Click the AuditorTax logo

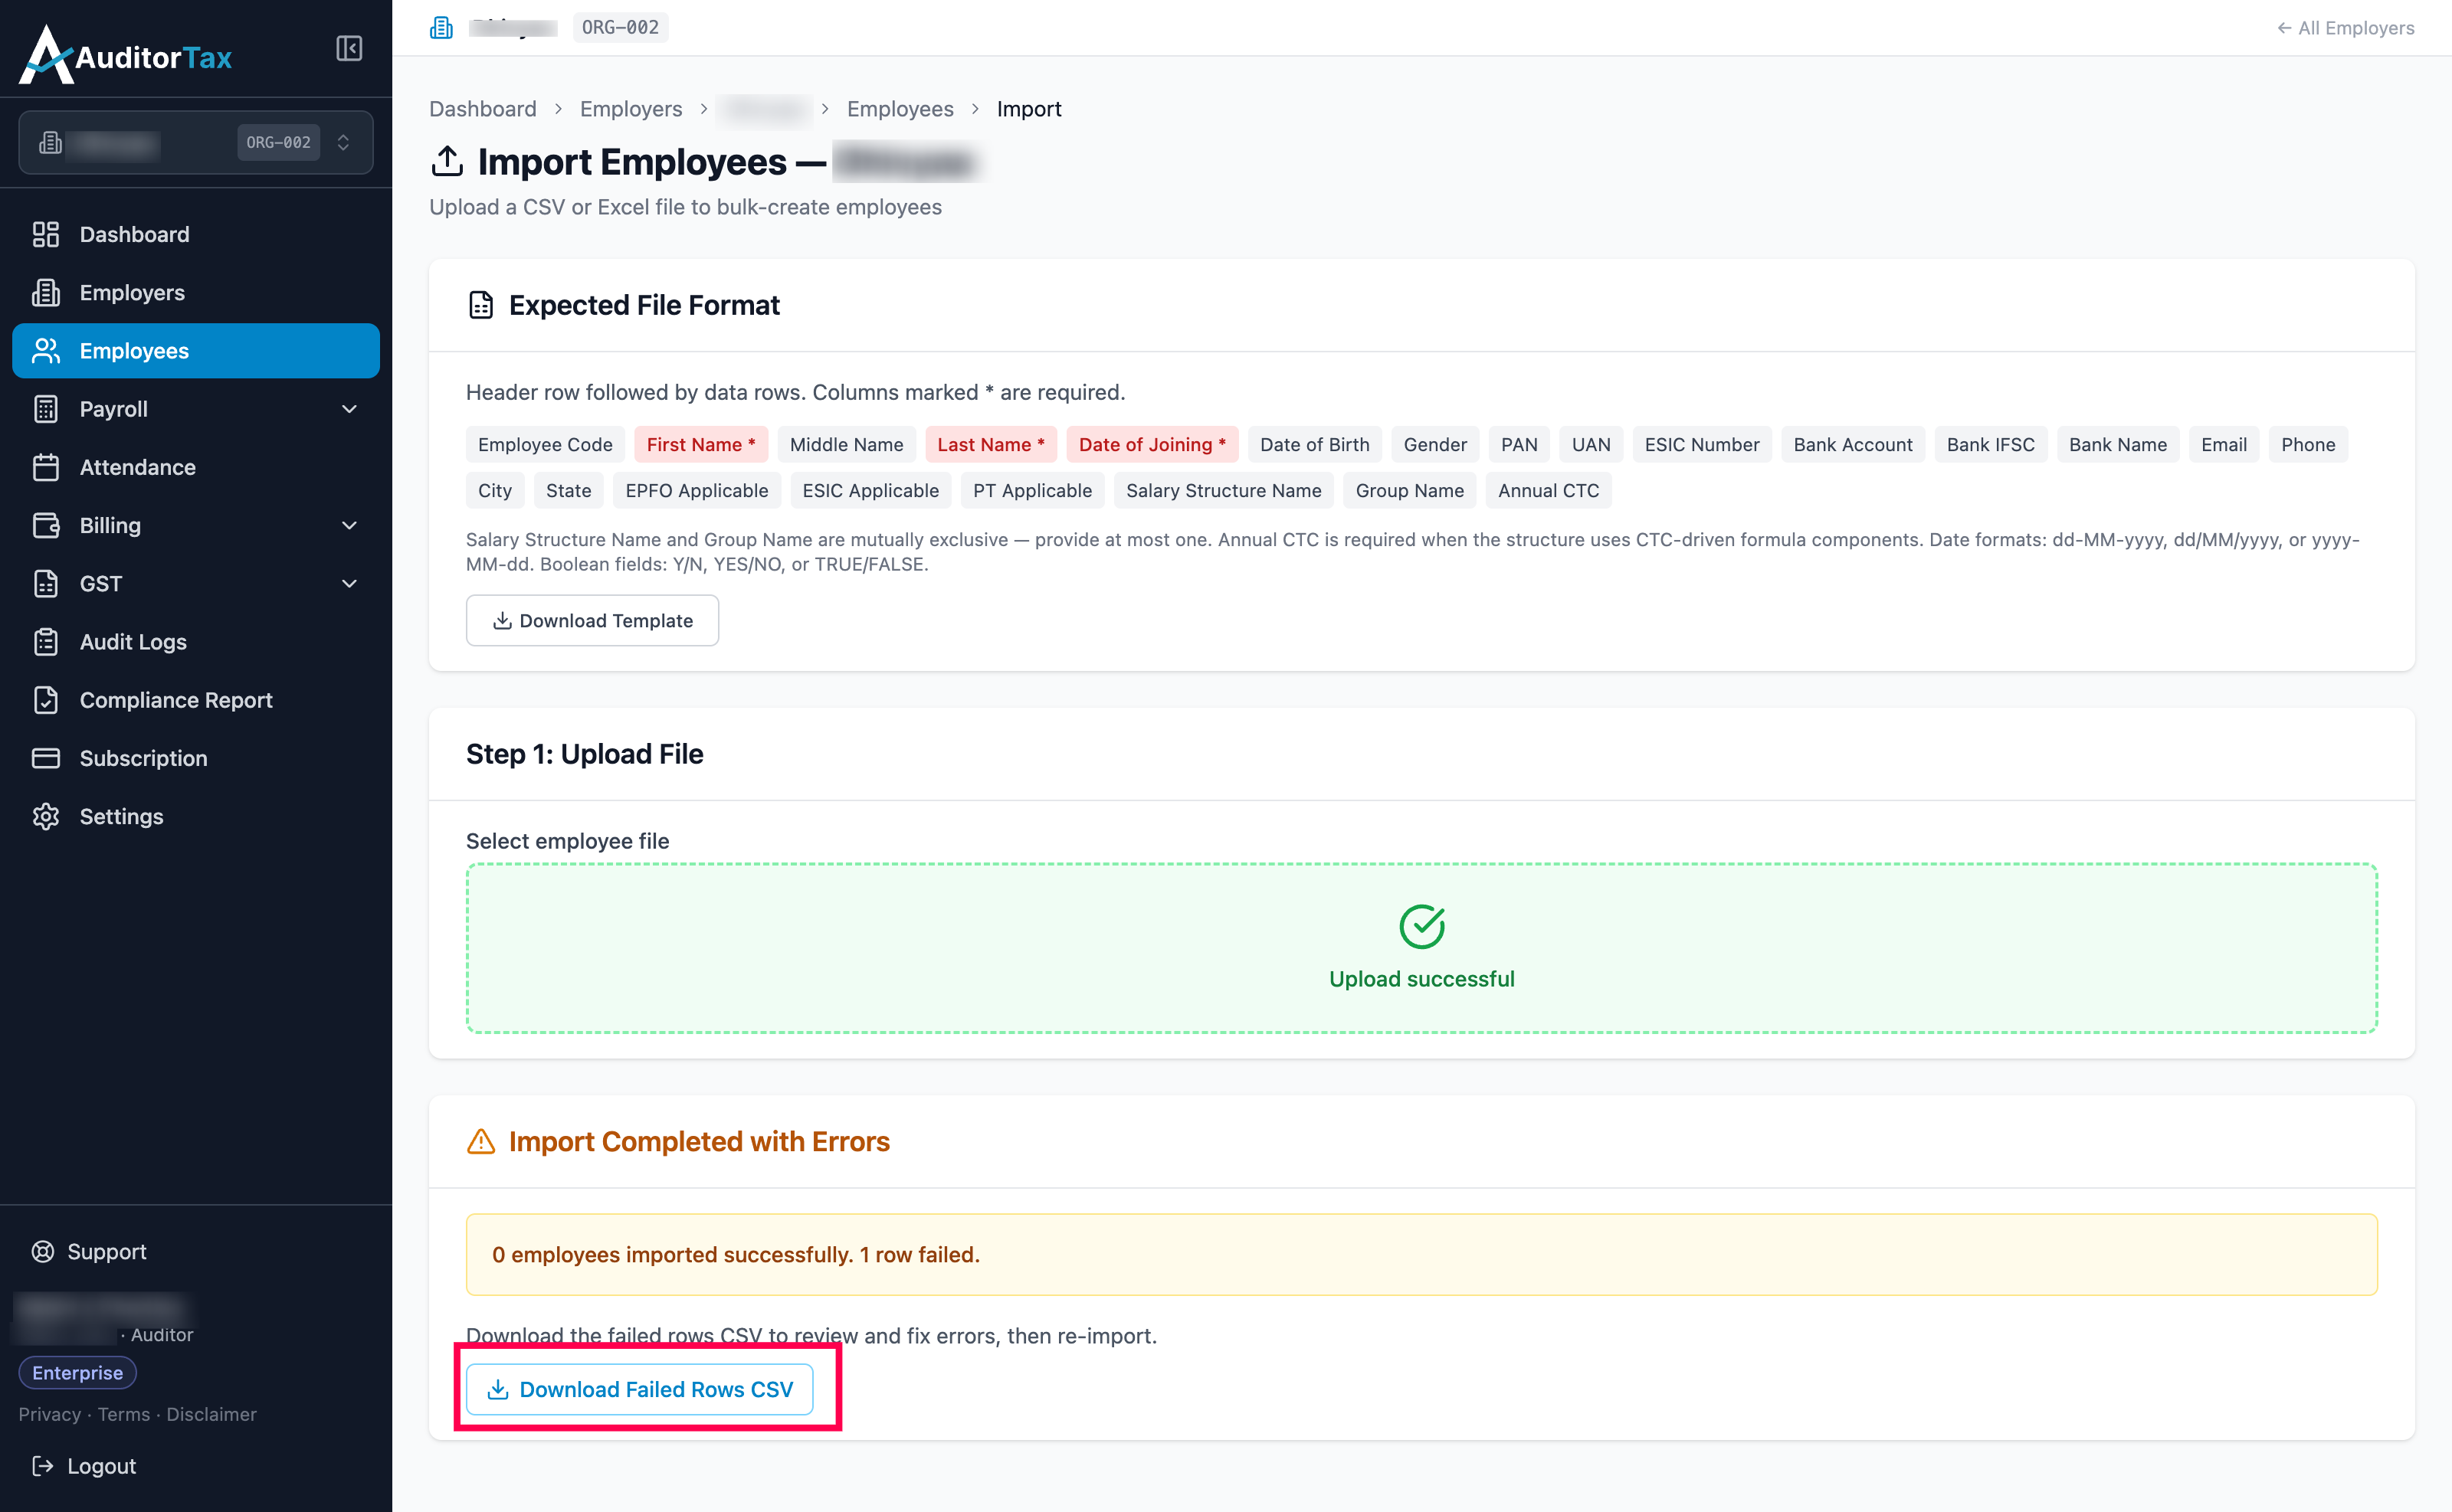[x=126, y=56]
